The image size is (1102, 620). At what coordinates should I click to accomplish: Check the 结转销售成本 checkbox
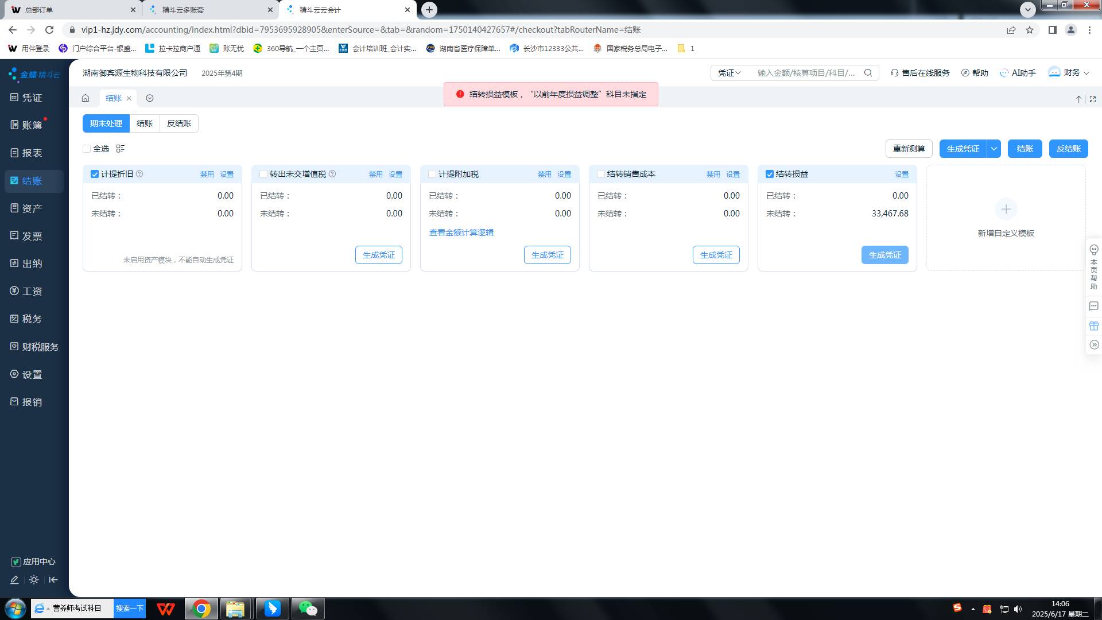[x=601, y=174]
